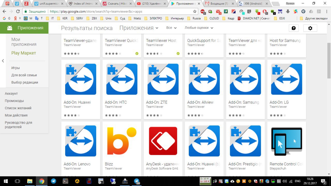Open the AnyDesk red app icon

pos(163,141)
